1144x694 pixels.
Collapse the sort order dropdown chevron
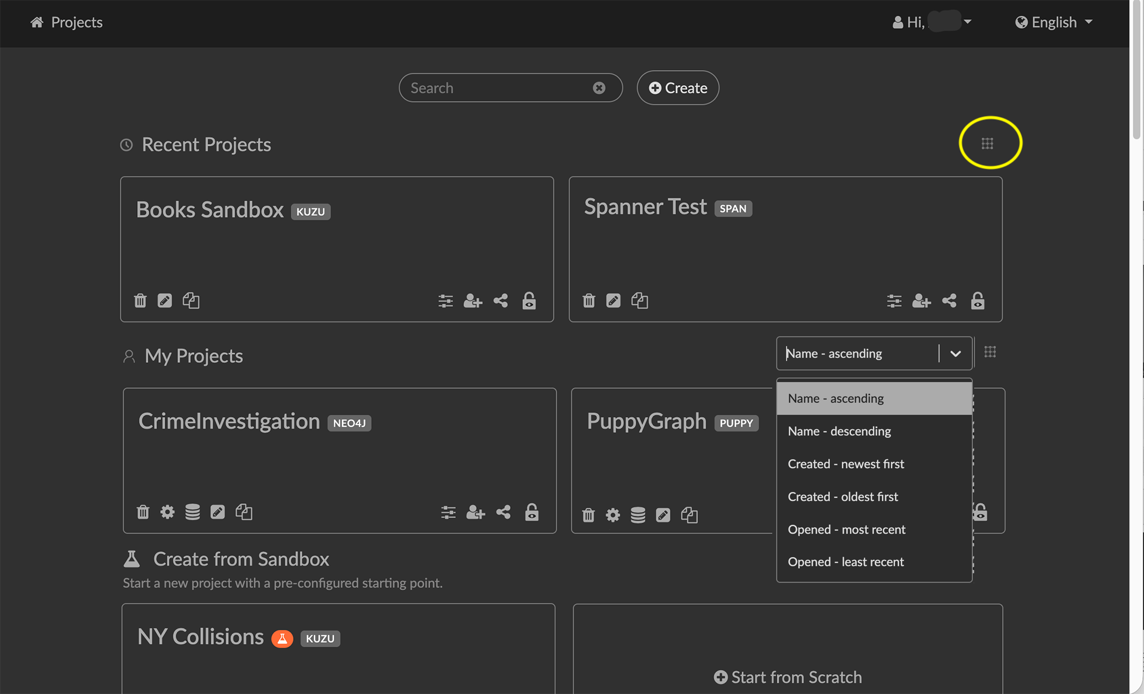coord(955,353)
